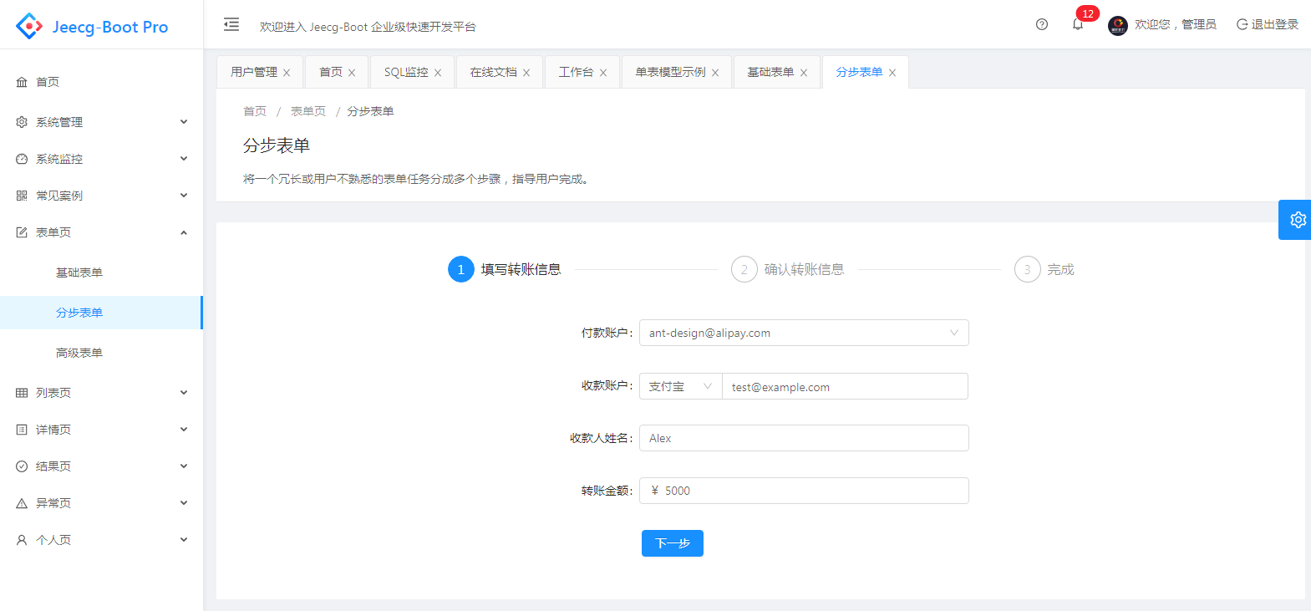Click the Jeecg-Boot Pro logo icon

click(x=29, y=26)
